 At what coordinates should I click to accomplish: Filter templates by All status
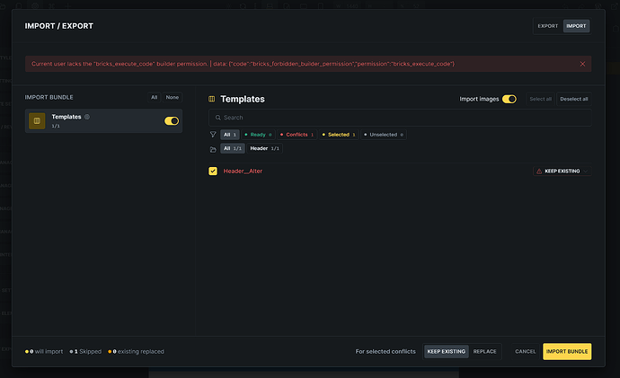point(230,135)
